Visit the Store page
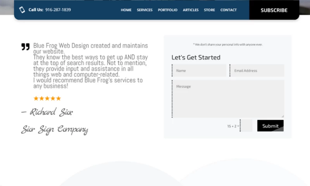310x186 pixels. 209,10
